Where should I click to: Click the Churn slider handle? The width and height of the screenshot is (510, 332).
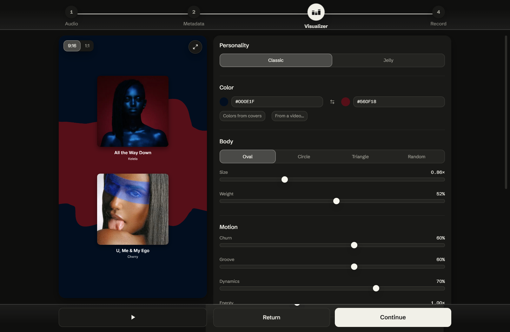354,245
